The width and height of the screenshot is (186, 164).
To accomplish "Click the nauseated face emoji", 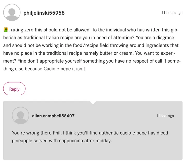I will point(5,30).
